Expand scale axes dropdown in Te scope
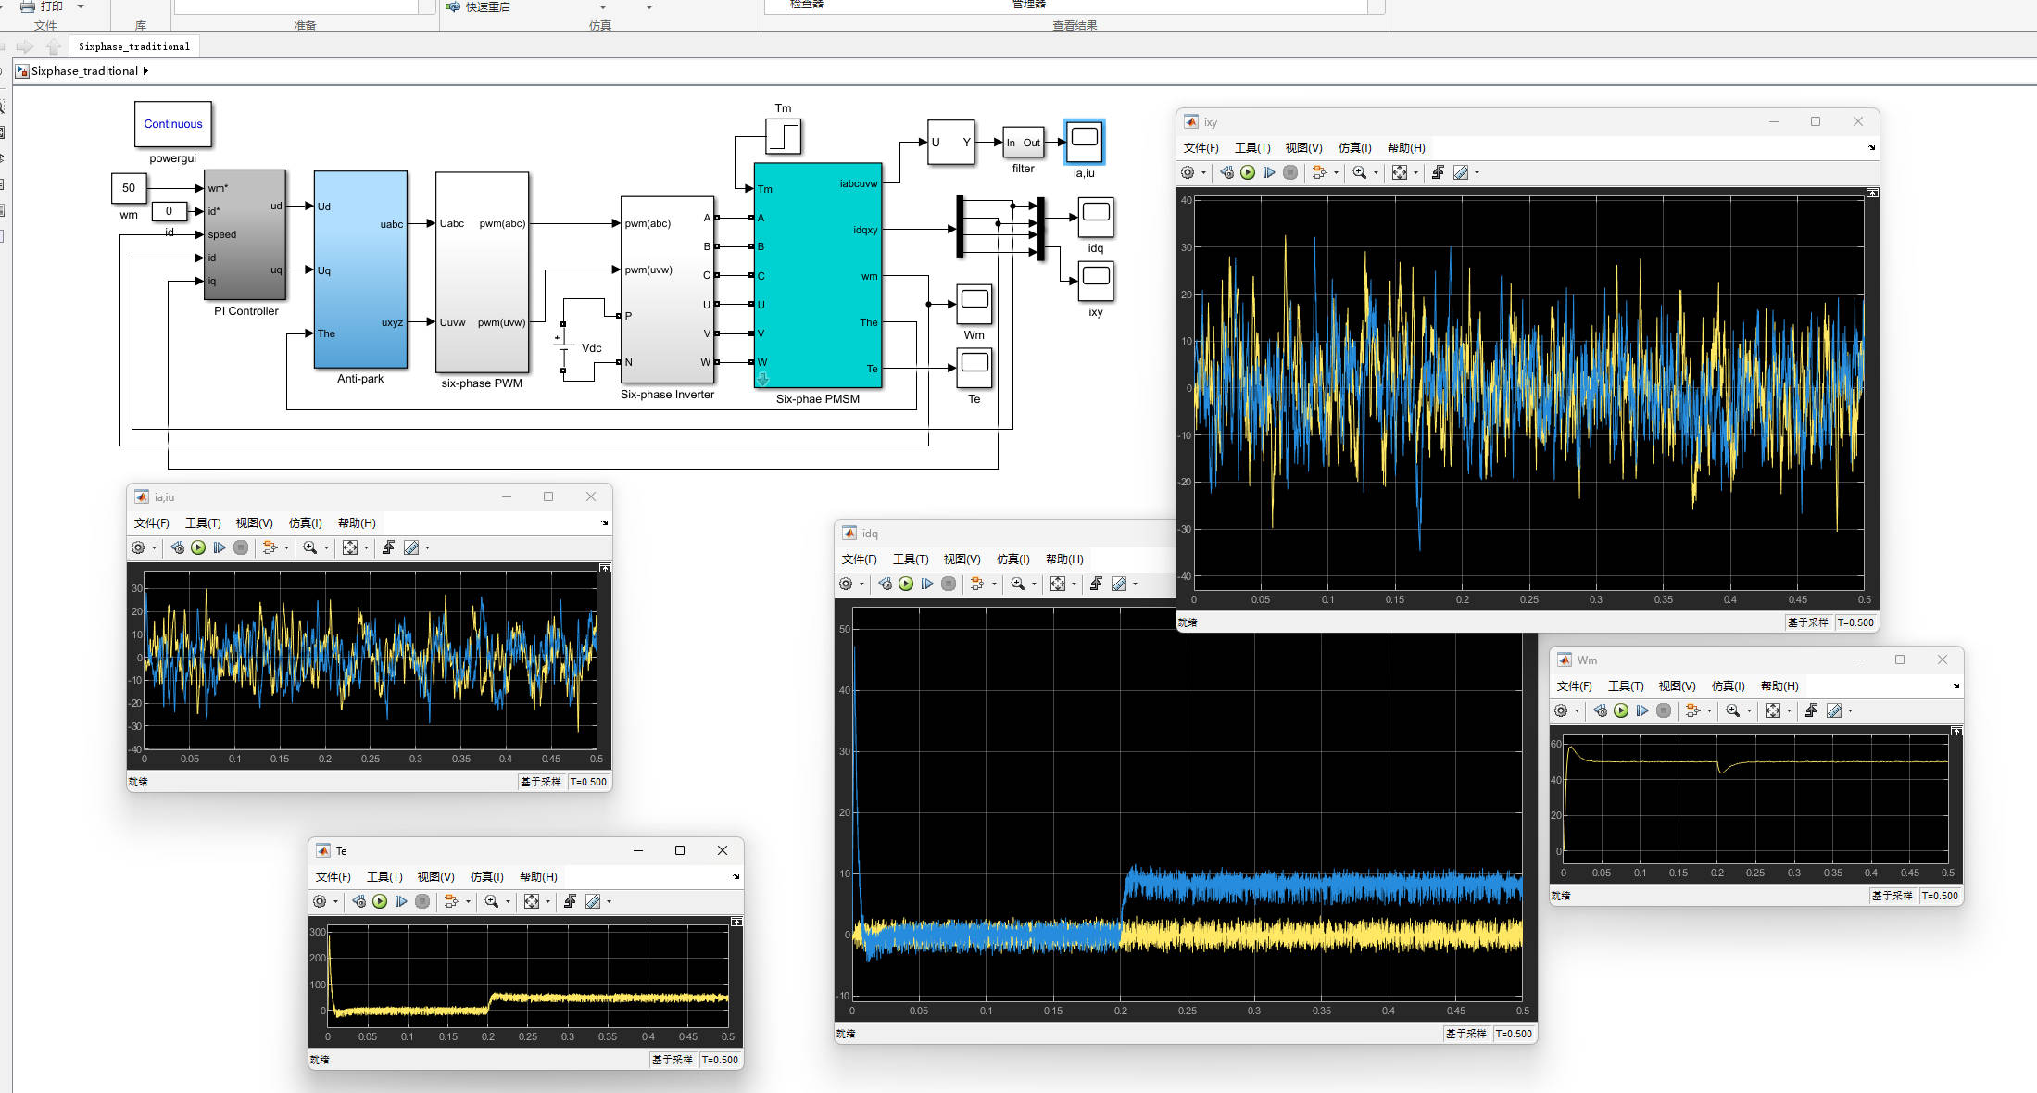 (547, 901)
